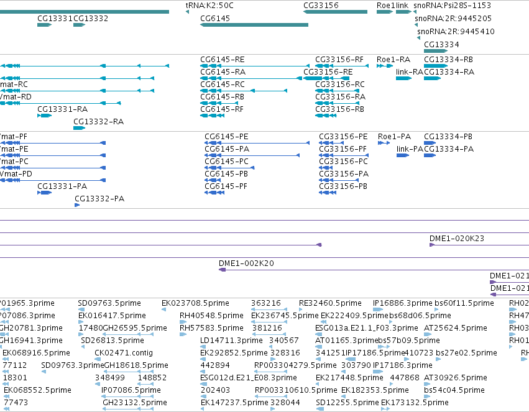Image resolution: width=529 pixels, height=412 pixels.
Task: Click transcript CG6145-RF
Action: 222,109
